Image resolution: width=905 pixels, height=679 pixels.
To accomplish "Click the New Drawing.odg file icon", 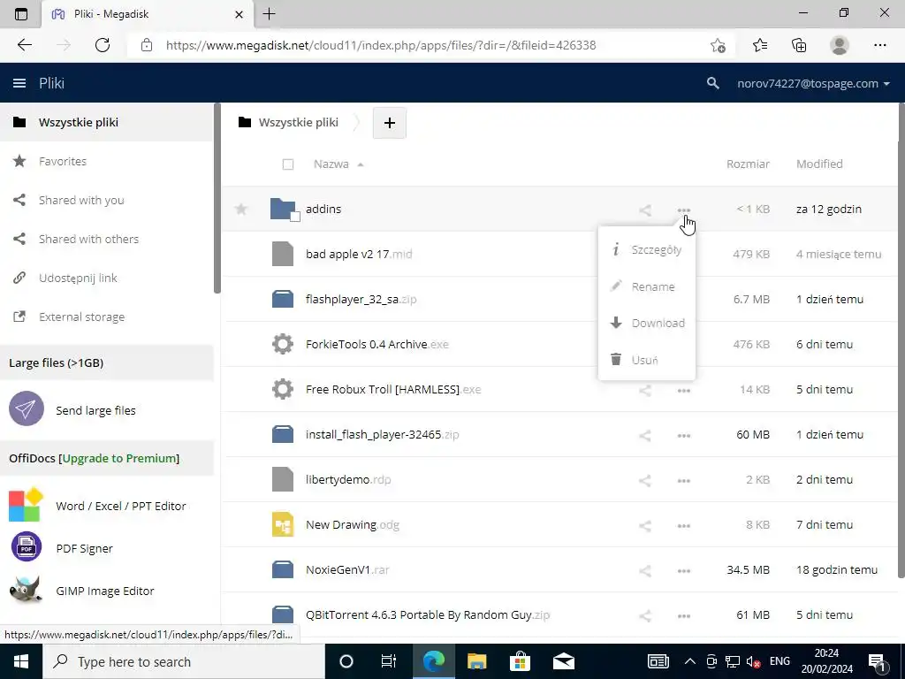I will pyautogui.click(x=283, y=524).
